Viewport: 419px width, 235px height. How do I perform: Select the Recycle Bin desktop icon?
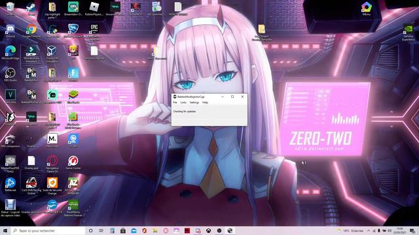coord(10,8)
